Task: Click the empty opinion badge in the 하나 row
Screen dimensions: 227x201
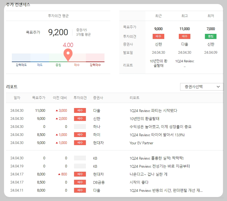Action: tap(80, 127)
